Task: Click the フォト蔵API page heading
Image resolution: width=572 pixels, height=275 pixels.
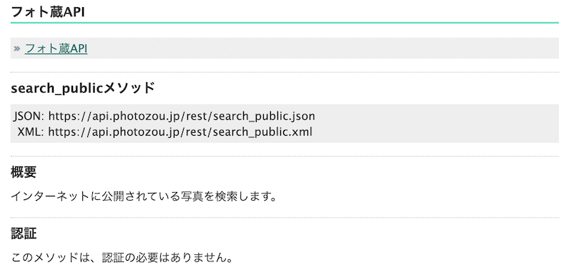Action: 48,12
